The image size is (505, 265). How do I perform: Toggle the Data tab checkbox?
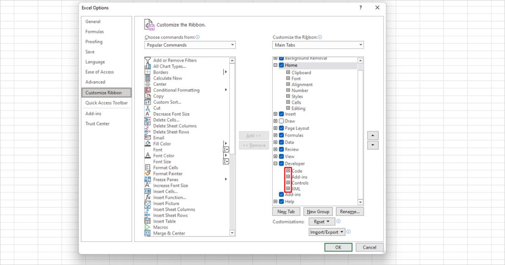click(282, 142)
